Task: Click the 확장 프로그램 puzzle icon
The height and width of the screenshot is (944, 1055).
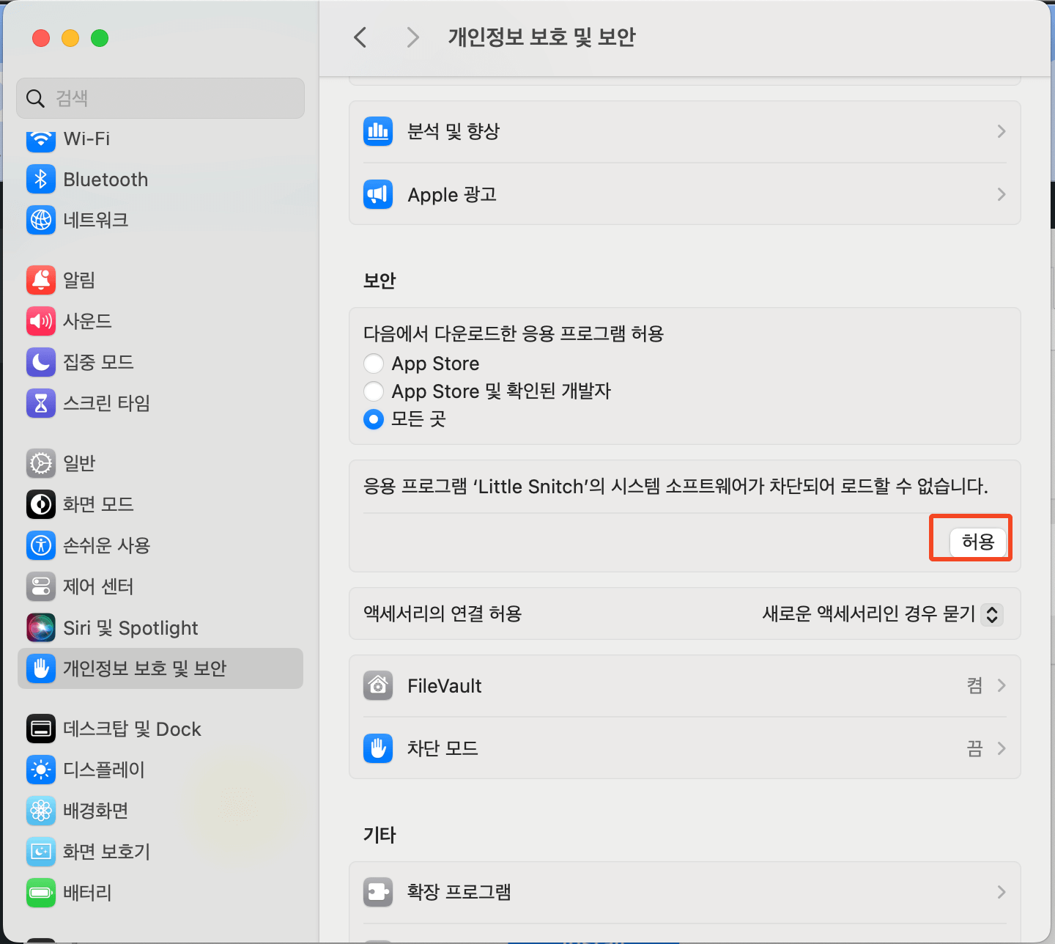Action: click(378, 892)
